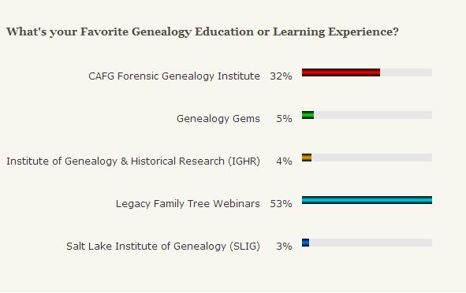
Task: Click gray empty track of CAFG bar
Action: tap(406, 72)
